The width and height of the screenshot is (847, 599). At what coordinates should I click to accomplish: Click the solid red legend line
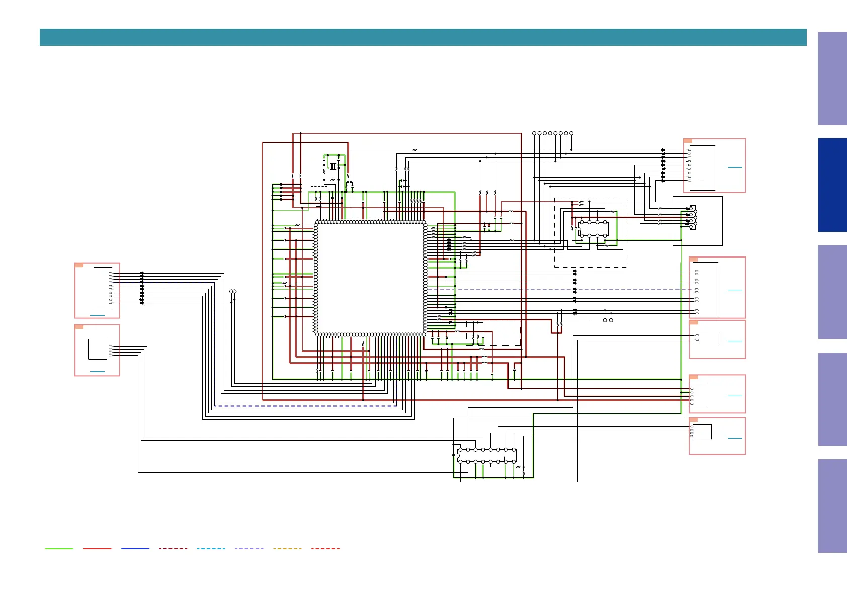coord(97,549)
